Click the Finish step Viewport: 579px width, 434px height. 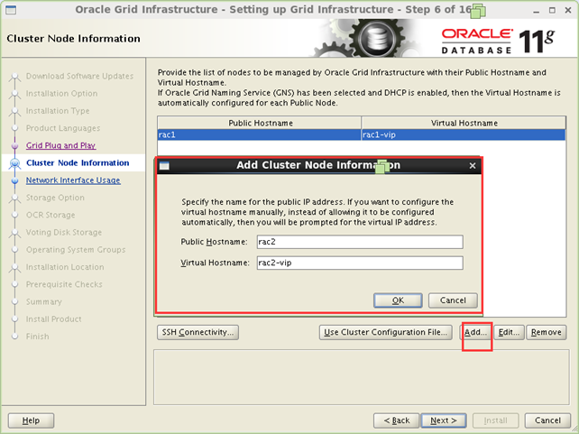pyautogui.click(x=37, y=337)
